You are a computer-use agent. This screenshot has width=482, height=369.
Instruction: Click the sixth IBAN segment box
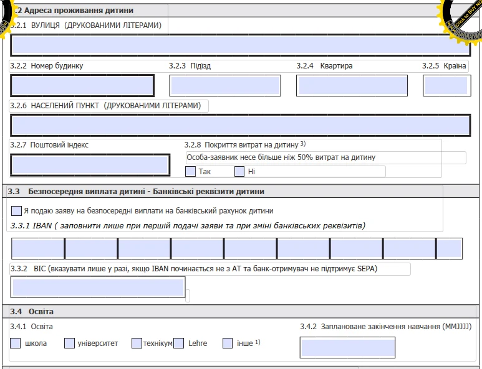(304, 248)
